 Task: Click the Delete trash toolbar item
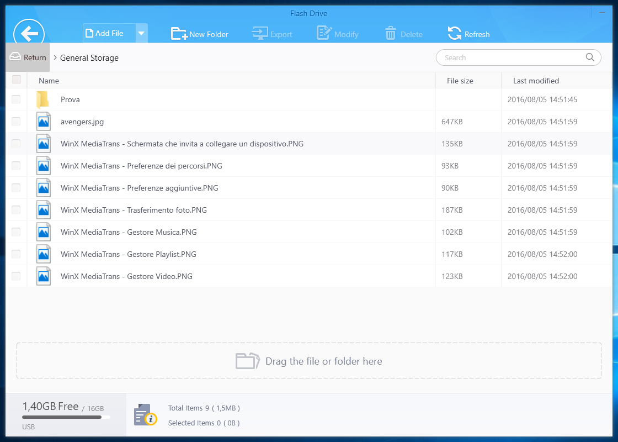403,34
